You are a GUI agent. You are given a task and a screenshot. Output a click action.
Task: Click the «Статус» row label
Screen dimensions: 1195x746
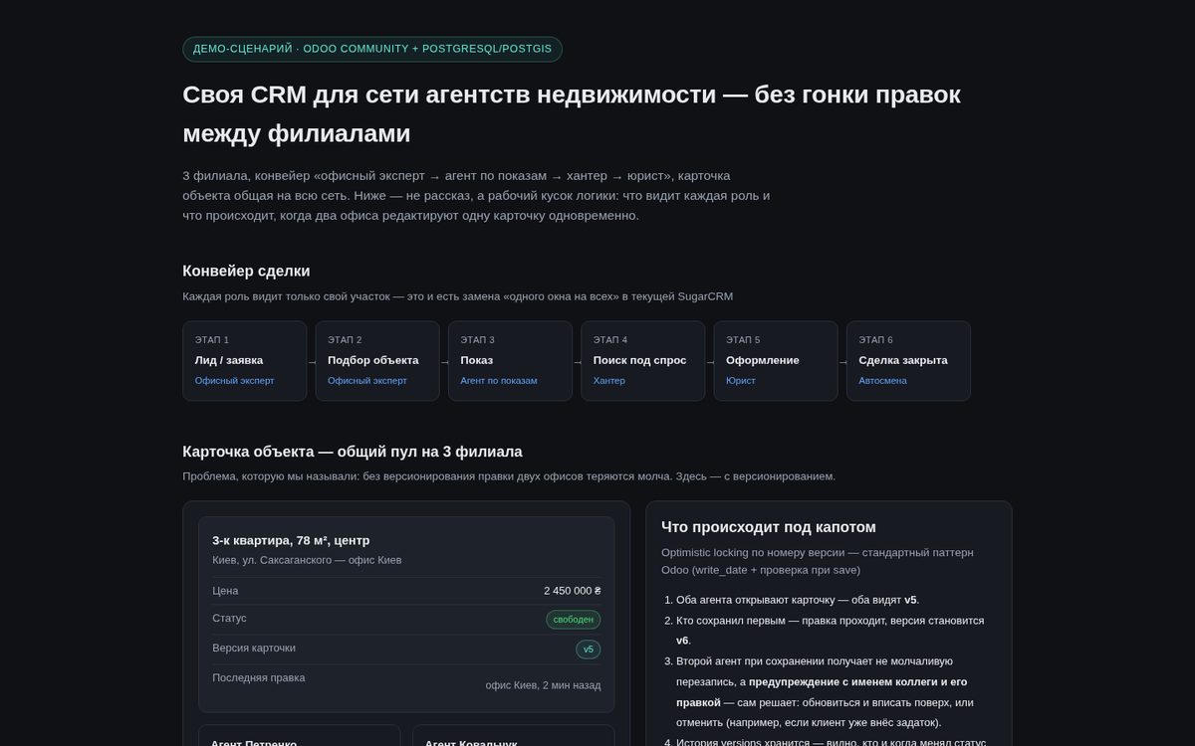point(229,618)
